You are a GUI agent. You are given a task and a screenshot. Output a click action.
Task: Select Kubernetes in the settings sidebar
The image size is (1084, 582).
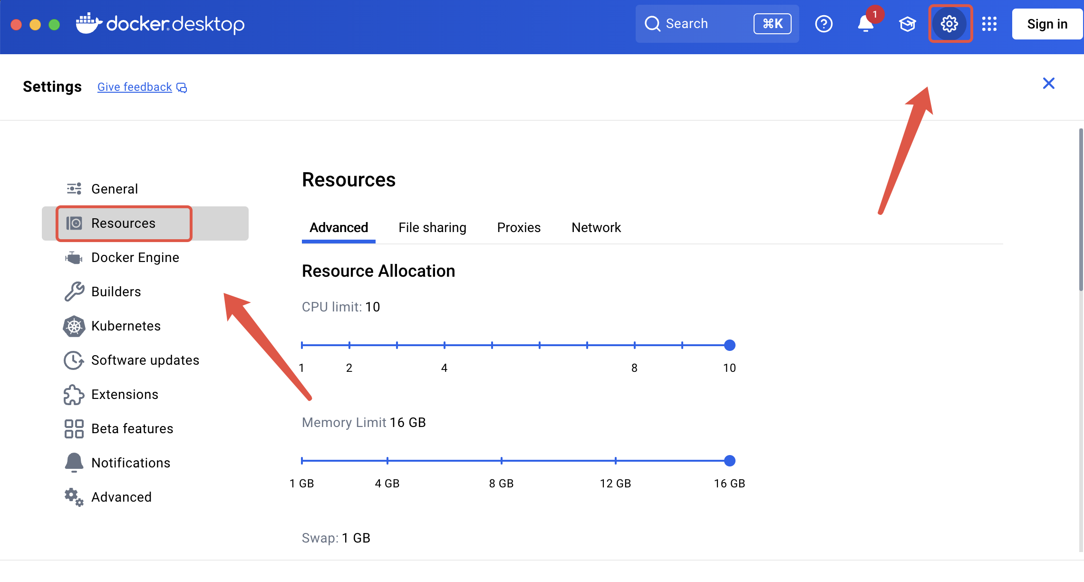pos(126,326)
